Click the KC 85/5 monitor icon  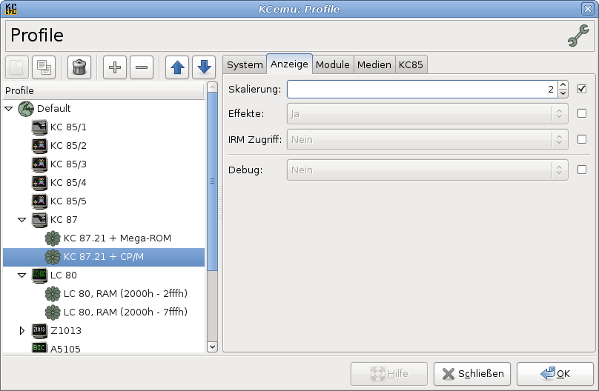(39, 201)
